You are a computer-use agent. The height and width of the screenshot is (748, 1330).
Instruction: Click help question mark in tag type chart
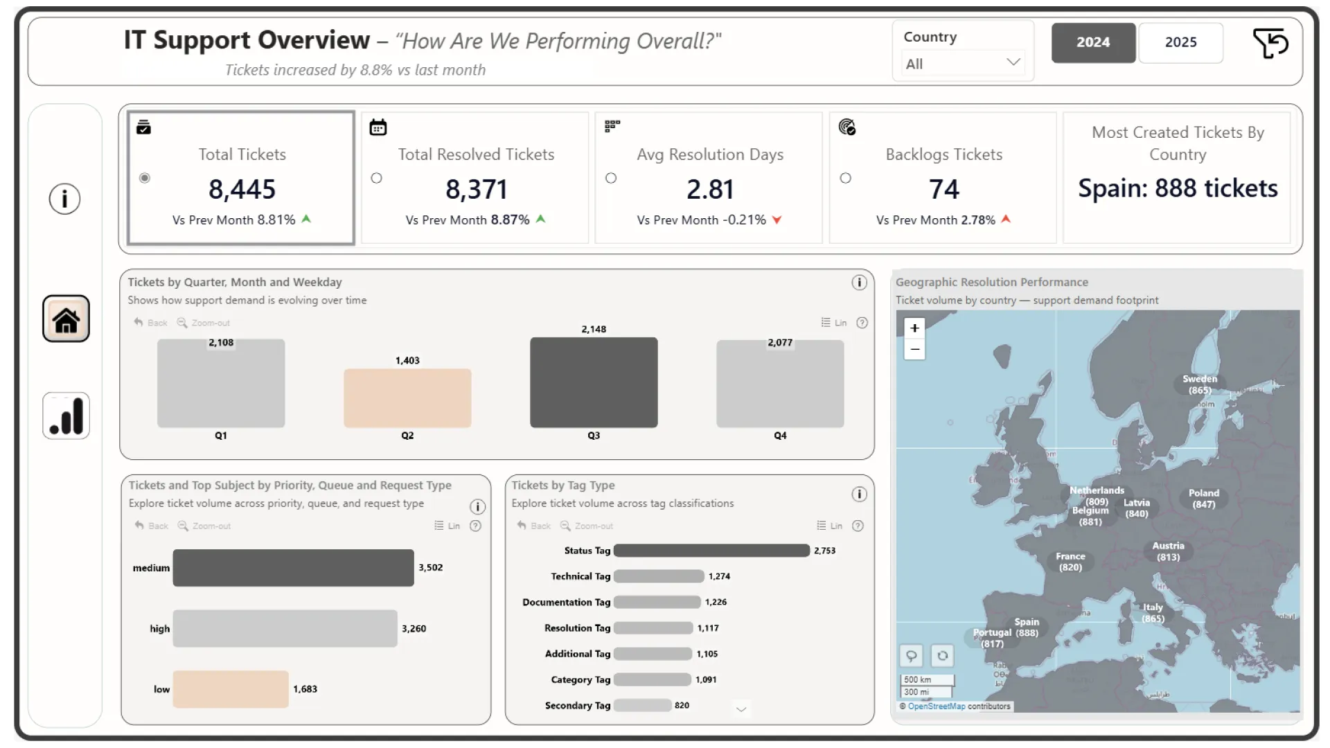point(858,526)
